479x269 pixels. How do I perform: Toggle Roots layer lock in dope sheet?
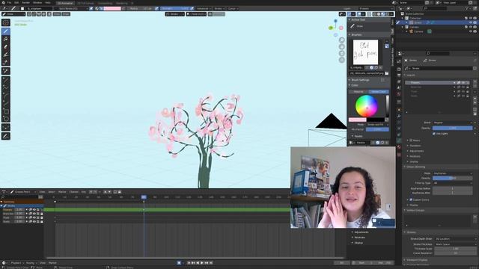42,222
